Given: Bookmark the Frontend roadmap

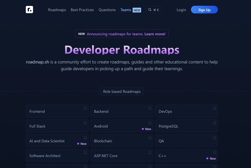Looking at the screenshot, I should click(85, 108).
